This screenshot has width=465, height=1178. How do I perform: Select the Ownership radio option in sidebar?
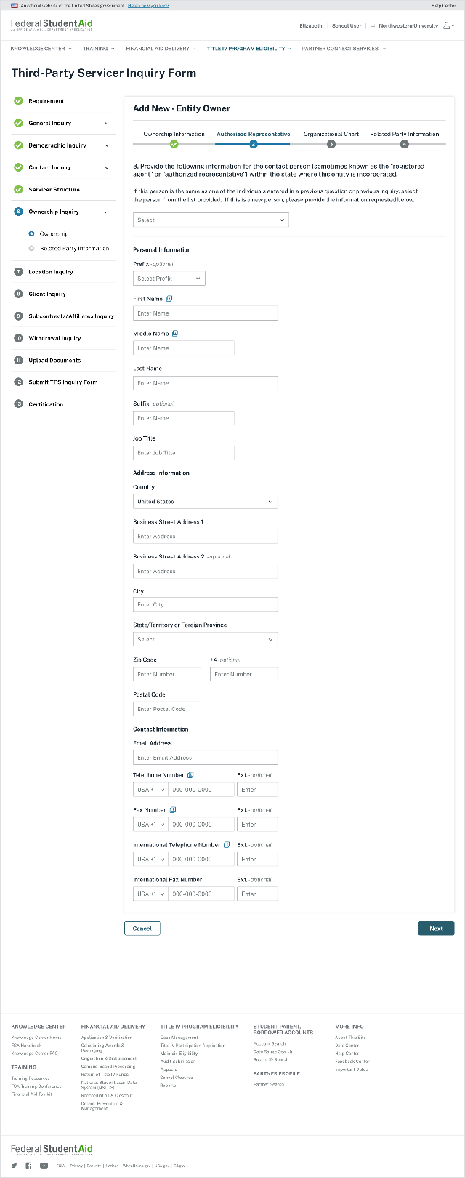pos(31,234)
